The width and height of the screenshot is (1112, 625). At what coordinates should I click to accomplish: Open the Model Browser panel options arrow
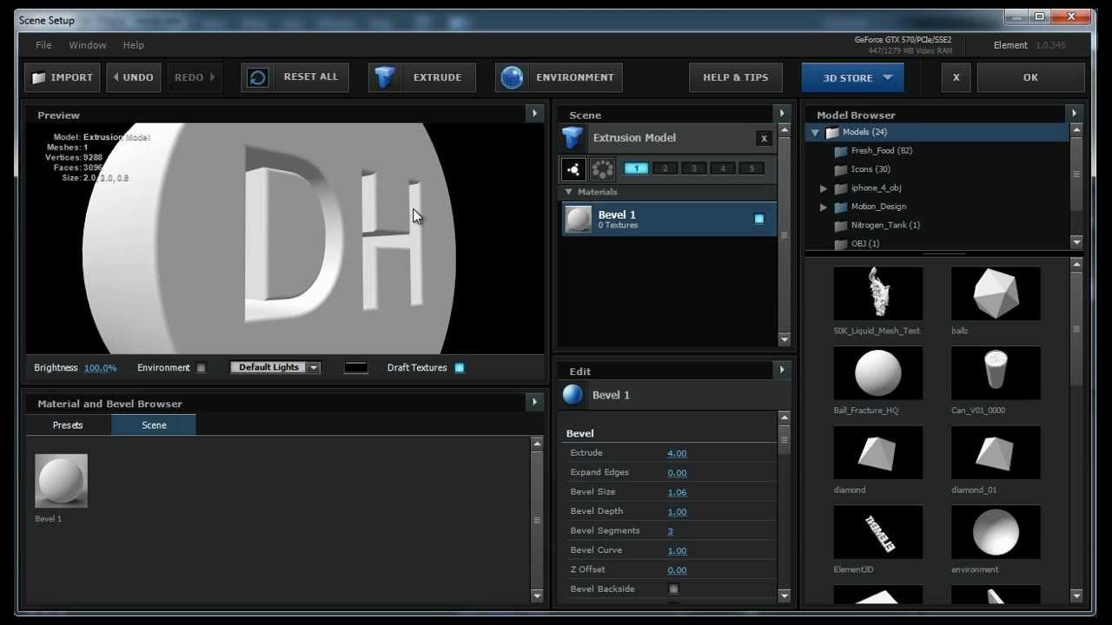click(1074, 114)
